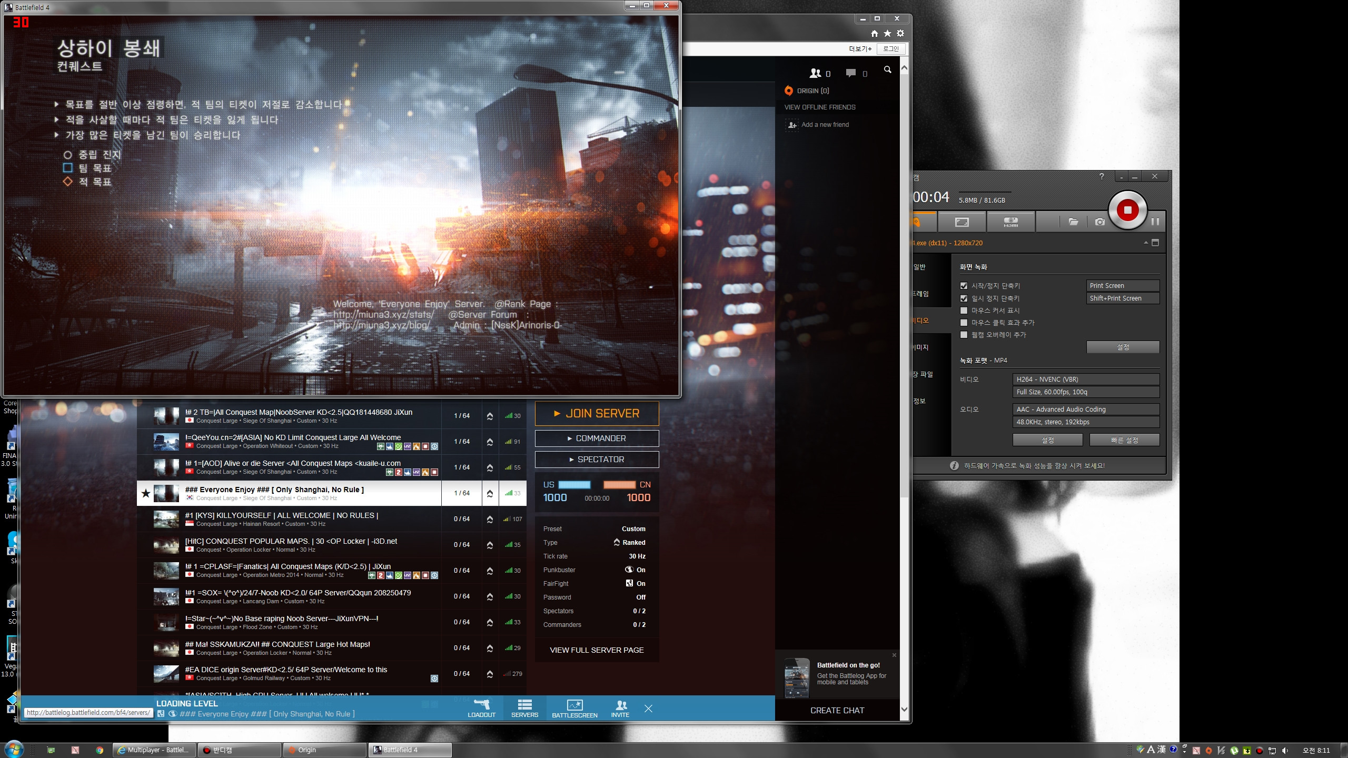Toggle 일시 정지 단축키 checkbox
This screenshot has width=1348, height=758.
[x=964, y=298]
